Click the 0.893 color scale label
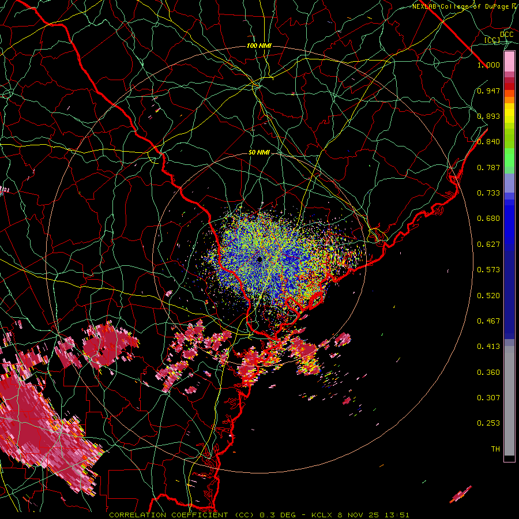 pyautogui.click(x=488, y=116)
